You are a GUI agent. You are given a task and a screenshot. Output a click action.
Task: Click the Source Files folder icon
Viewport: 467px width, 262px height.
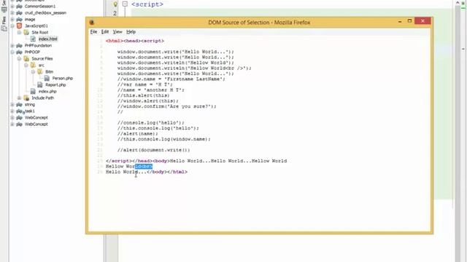point(26,58)
